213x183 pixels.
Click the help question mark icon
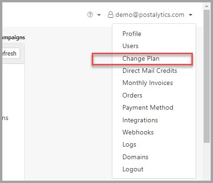coord(90,14)
